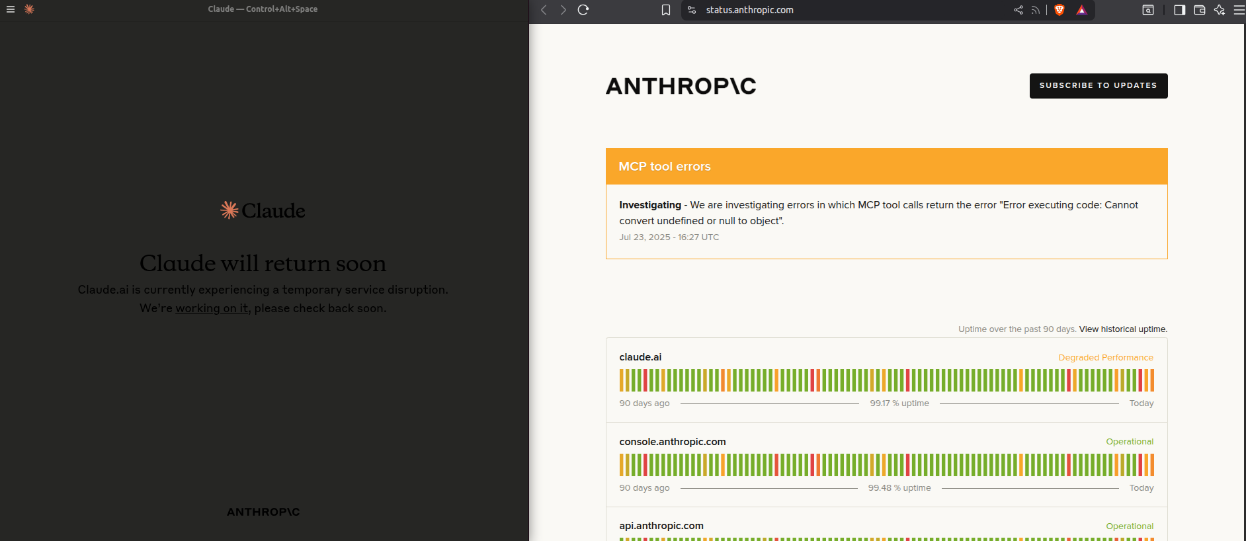Open the 'working on it' link

click(x=212, y=308)
